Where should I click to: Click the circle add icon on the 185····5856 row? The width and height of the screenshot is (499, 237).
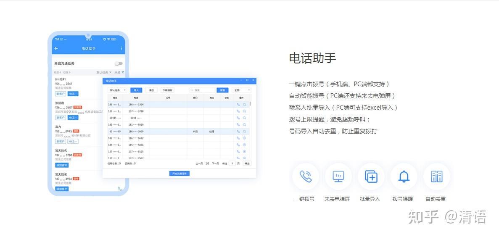244,145
